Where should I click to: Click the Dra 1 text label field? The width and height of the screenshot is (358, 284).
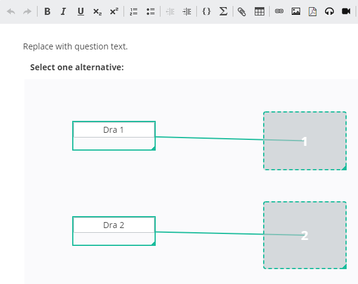114,130
